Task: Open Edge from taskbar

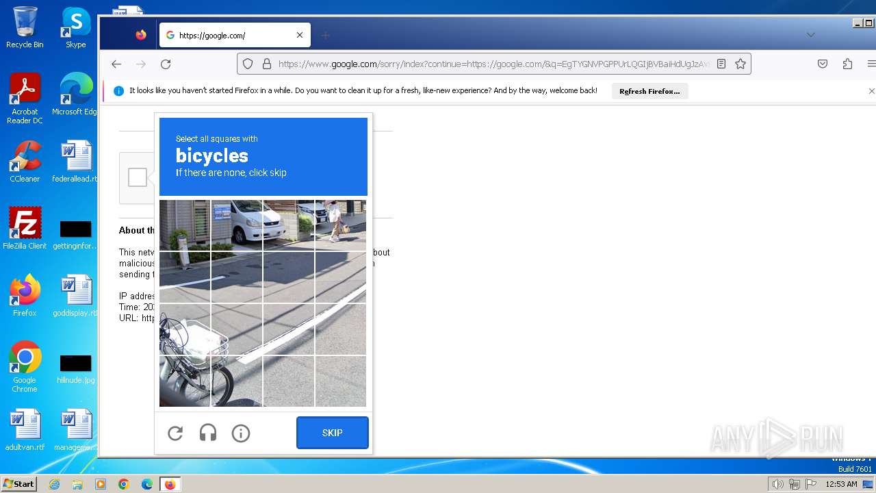Action: pyautogui.click(x=147, y=484)
